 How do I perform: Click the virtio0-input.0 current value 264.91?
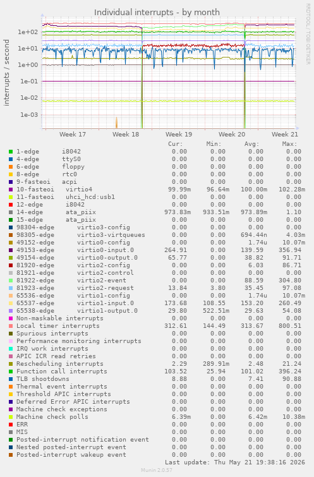click(176, 250)
